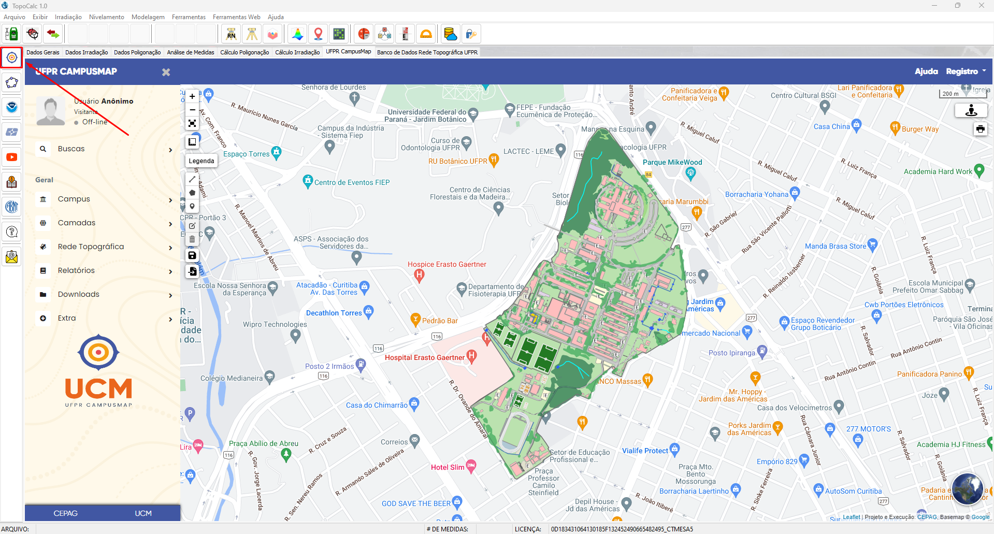This screenshot has height=534, width=994.
Task: Click the network diagram toolbar icon
Action: coord(384,34)
